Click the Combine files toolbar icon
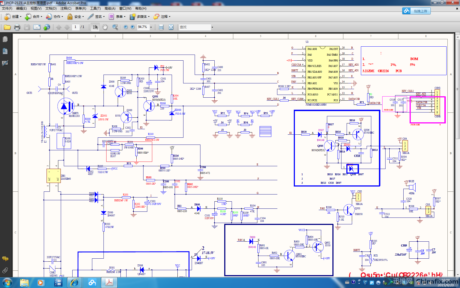 pyautogui.click(x=28, y=17)
